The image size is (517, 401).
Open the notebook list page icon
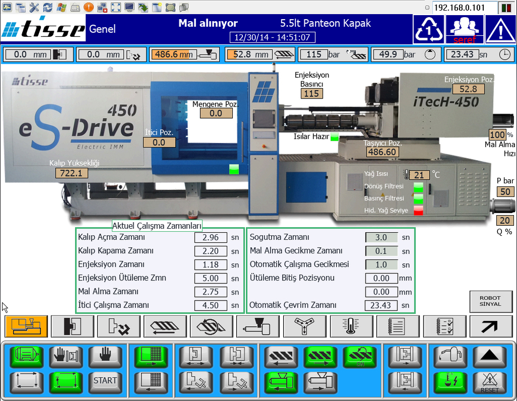click(398, 326)
